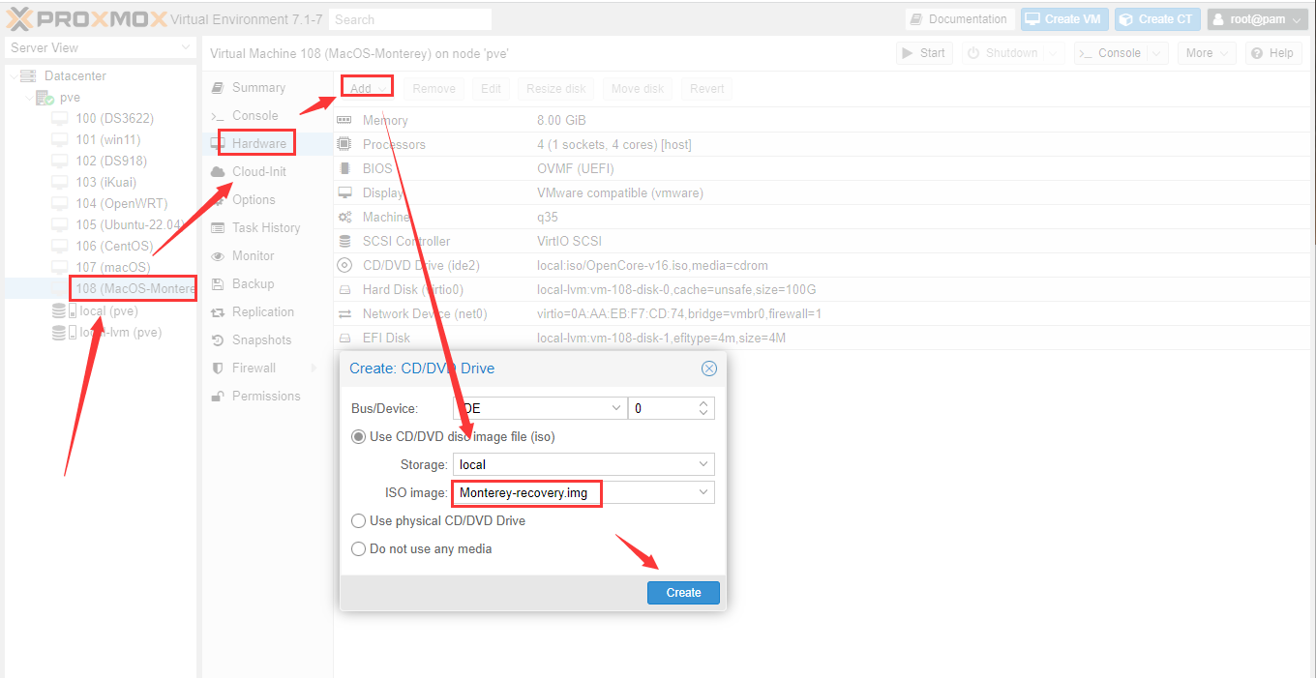Select VM 101 (win11) in the tree

point(101,140)
